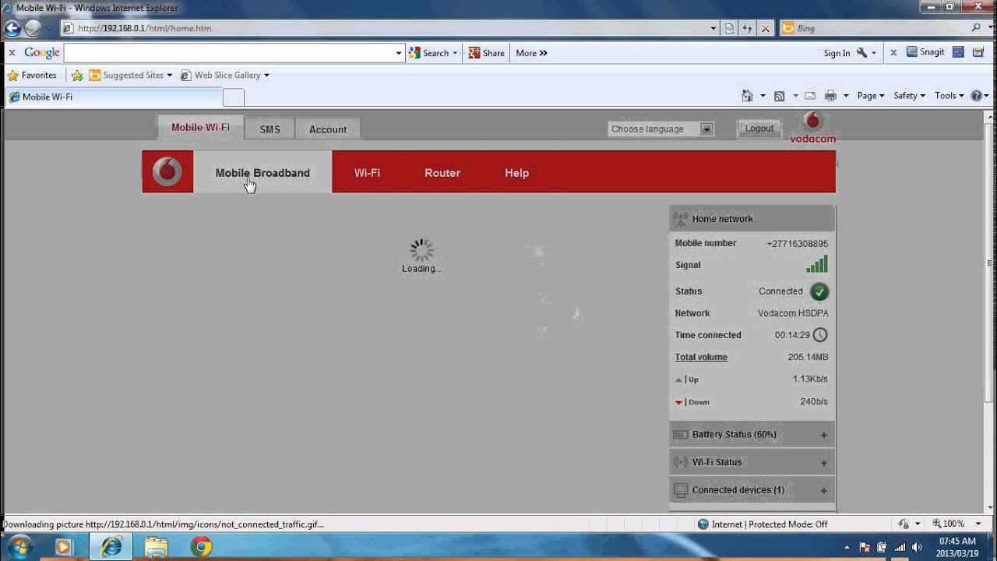
Task: Select the Mobile Wi-Fi top tab
Action: [200, 128]
